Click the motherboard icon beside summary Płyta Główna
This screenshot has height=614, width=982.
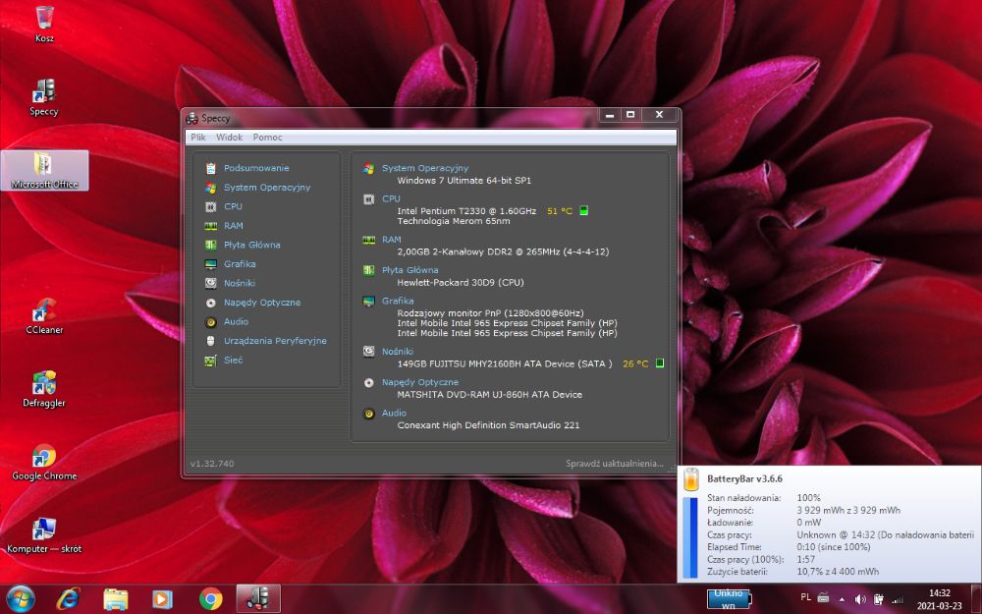pos(369,271)
